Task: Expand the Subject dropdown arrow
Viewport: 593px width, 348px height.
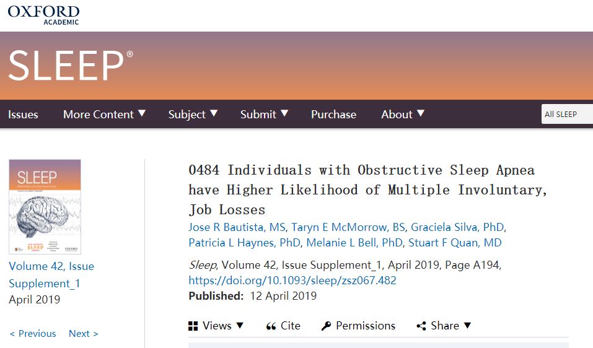Action: [214, 113]
